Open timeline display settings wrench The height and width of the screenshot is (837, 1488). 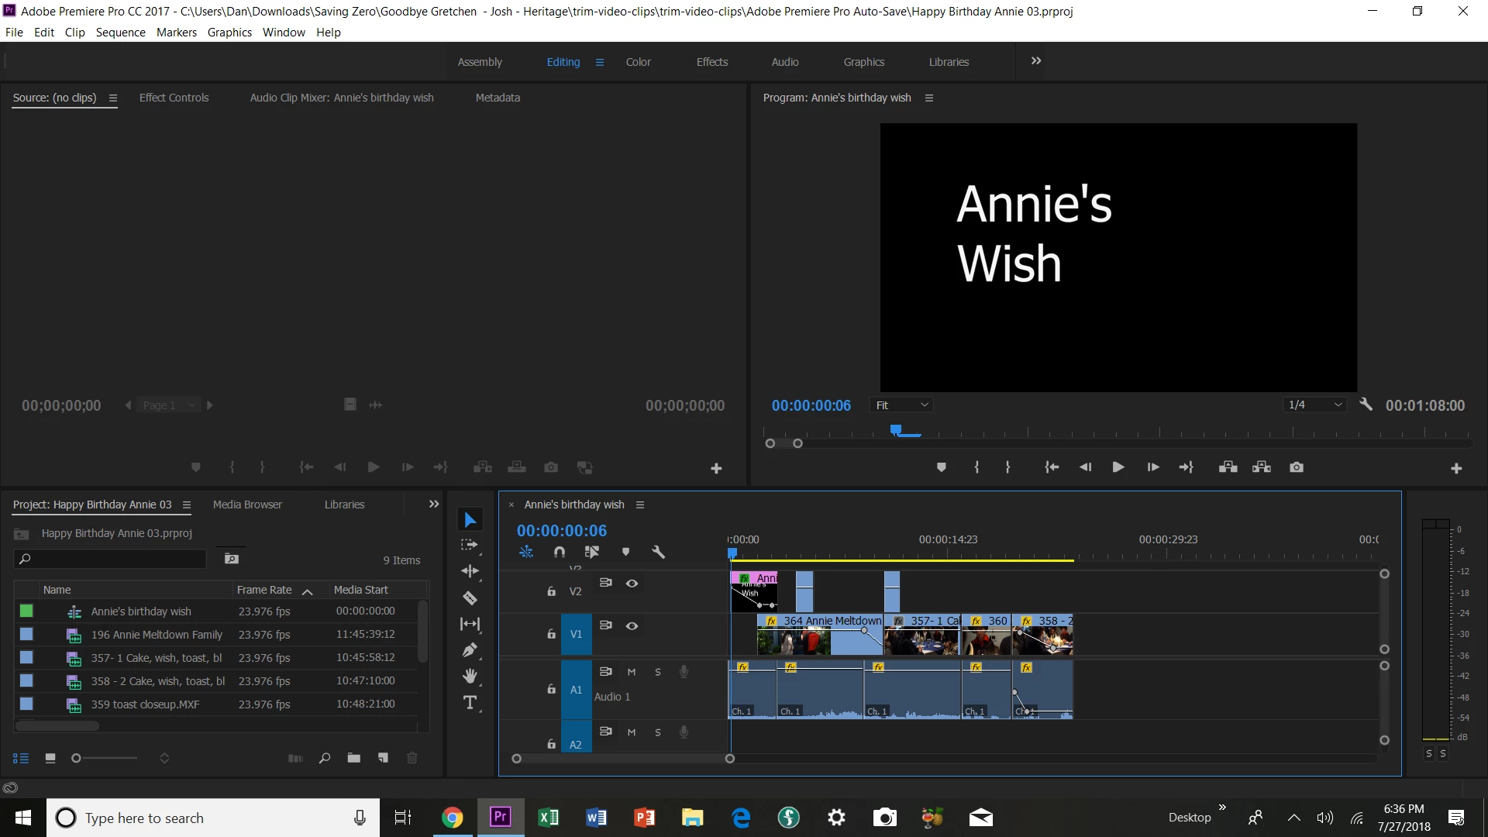tap(658, 552)
